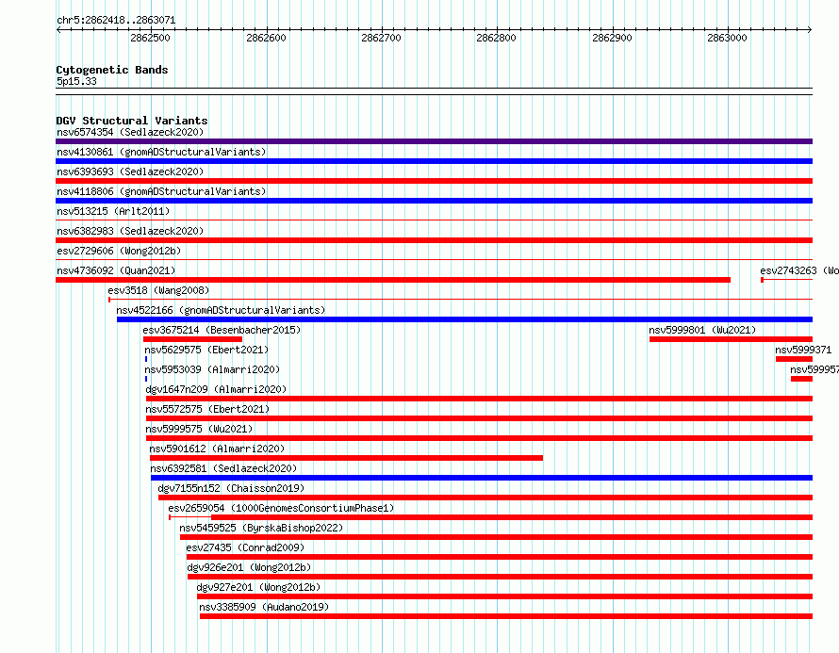Open esv27435 (Conrad2009) label
Image resolution: width=839 pixels, height=653 pixels.
[245, 547]
